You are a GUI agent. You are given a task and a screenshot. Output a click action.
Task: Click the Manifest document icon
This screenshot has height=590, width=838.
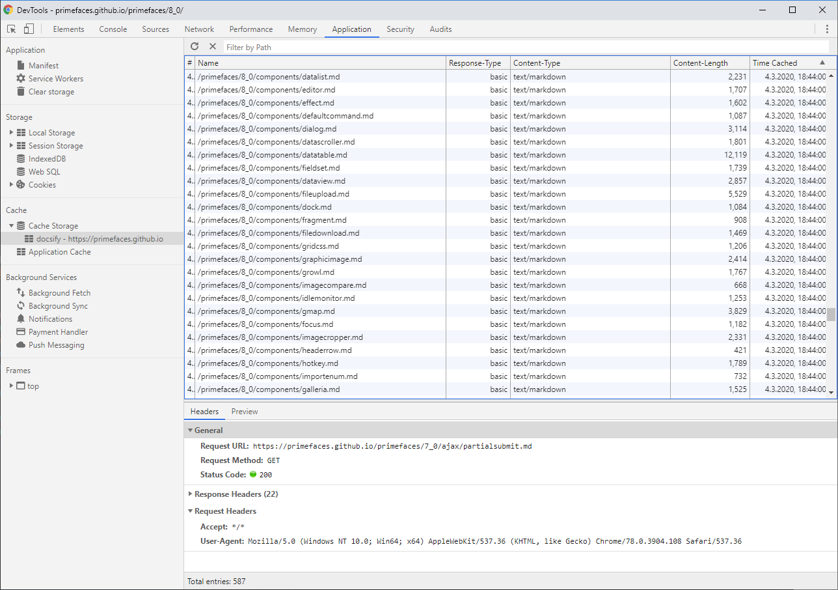(21, 66)
